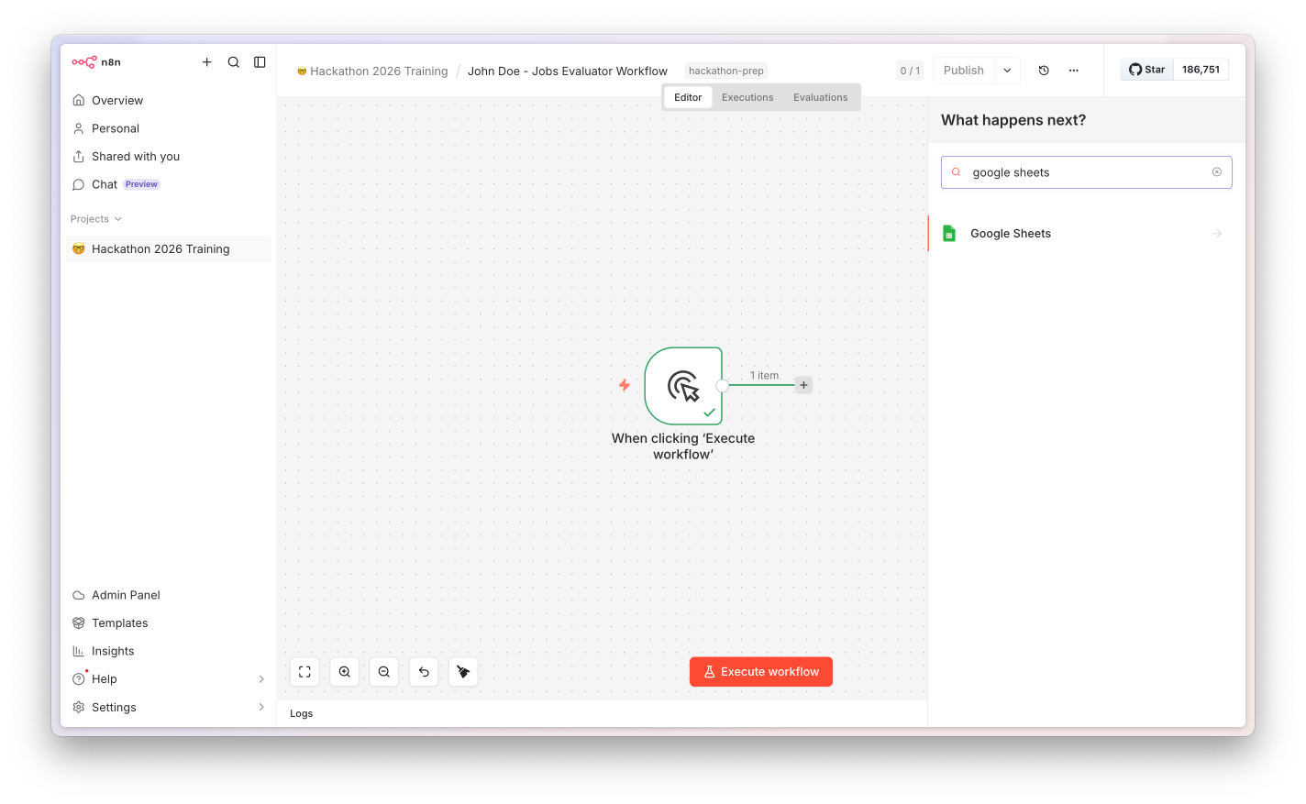Click the Execute workflow button
Screen dimensions: 1306x804
pos(761,672)
